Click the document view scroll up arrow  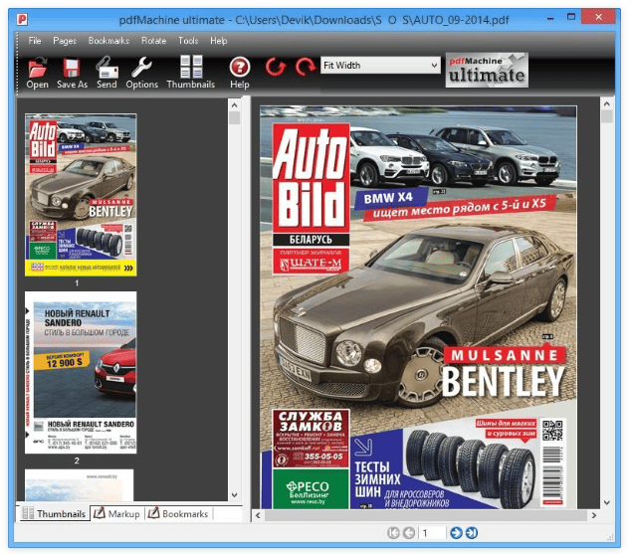(x=607, y=104)
